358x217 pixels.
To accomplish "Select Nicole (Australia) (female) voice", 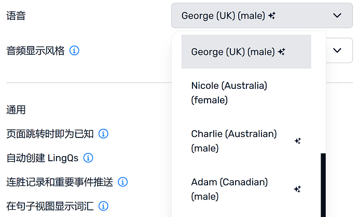I will pyautogui.click(x=229, y=92).
